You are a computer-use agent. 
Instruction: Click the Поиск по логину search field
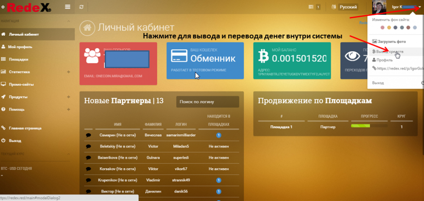(x=208, y=102)
